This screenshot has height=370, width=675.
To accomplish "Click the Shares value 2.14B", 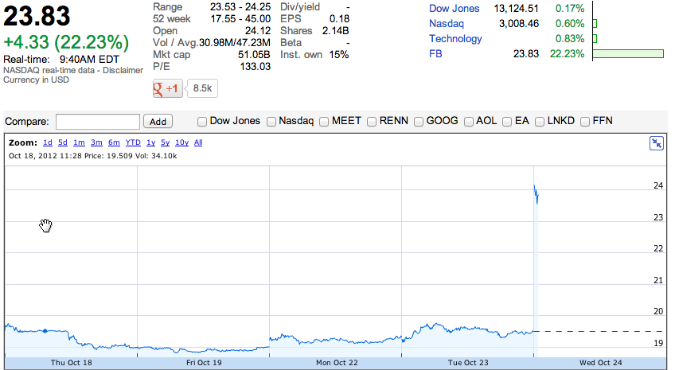I will [x=335, y=31].
